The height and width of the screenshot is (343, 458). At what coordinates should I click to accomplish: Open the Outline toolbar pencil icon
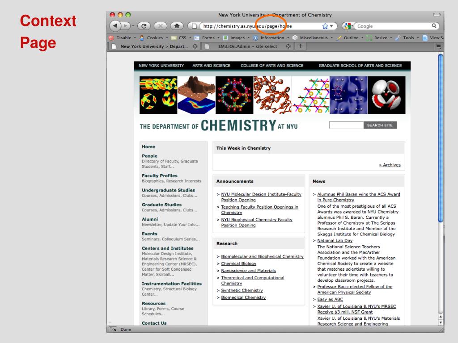click(x=339, y=38)
